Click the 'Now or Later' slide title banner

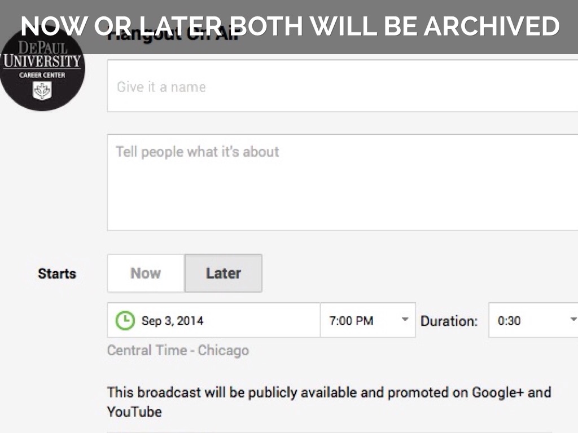pyautogui.click(x=289, y=26)
